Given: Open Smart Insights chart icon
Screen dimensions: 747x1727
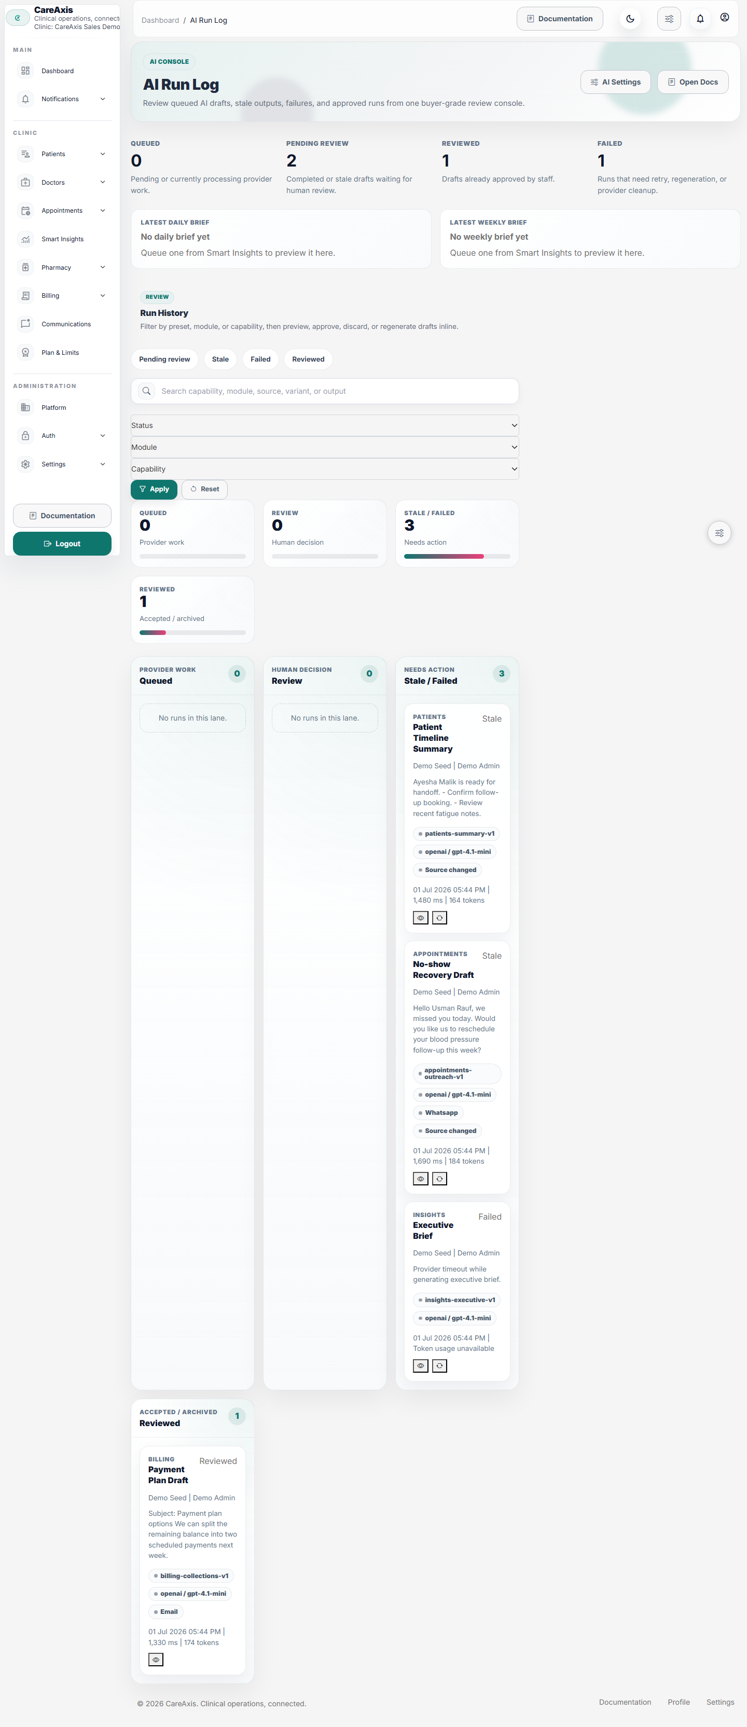Looking at the screenshot, I should (x=25, y=239).
